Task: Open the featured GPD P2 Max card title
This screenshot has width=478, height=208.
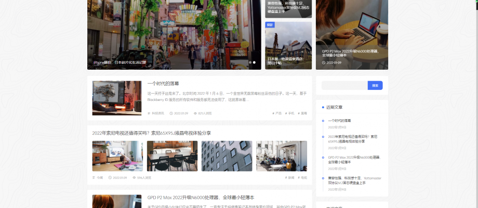Action: 350,53
